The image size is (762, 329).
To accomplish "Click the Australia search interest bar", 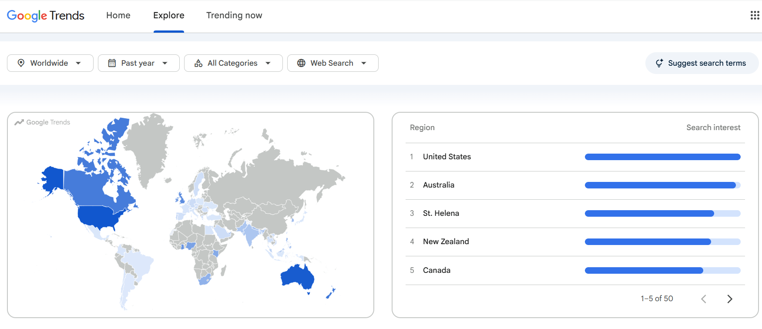I will tap(663, 185).
